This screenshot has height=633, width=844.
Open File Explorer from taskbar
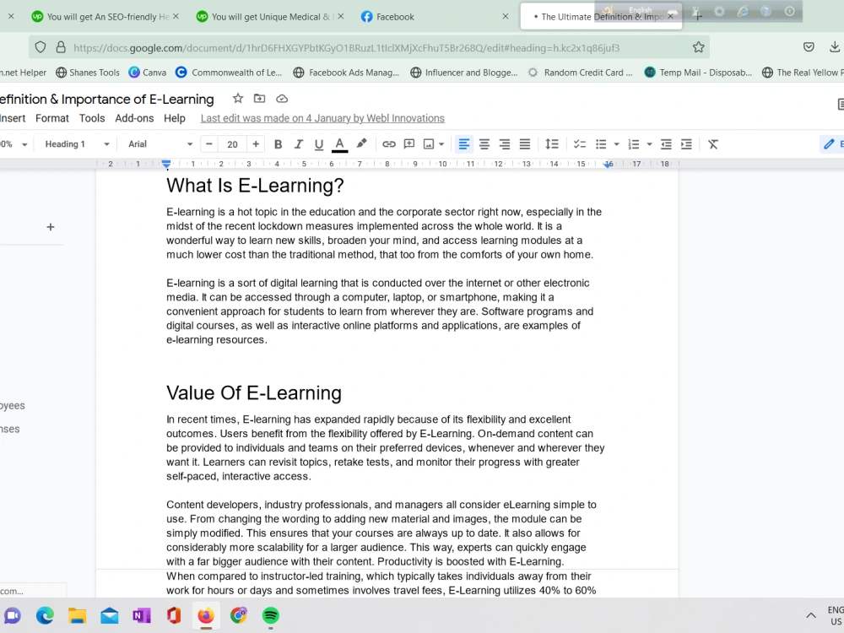pos(77,615)
